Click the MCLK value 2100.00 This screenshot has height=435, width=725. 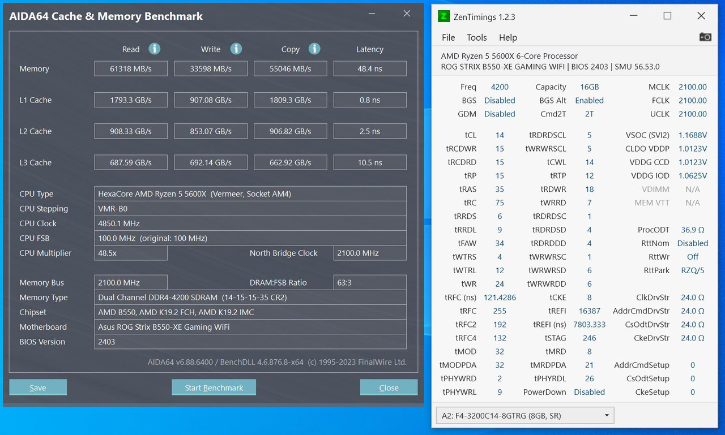(693, 87)
